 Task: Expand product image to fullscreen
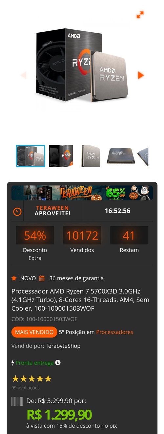[x=140, y=15]
